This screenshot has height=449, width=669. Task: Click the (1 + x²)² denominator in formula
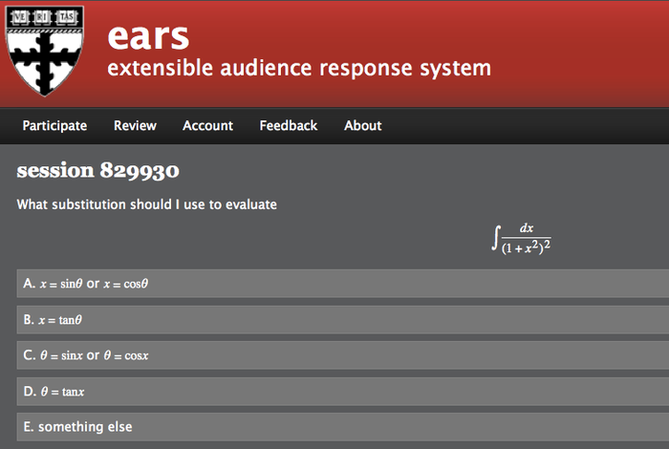tap(527, 247)
